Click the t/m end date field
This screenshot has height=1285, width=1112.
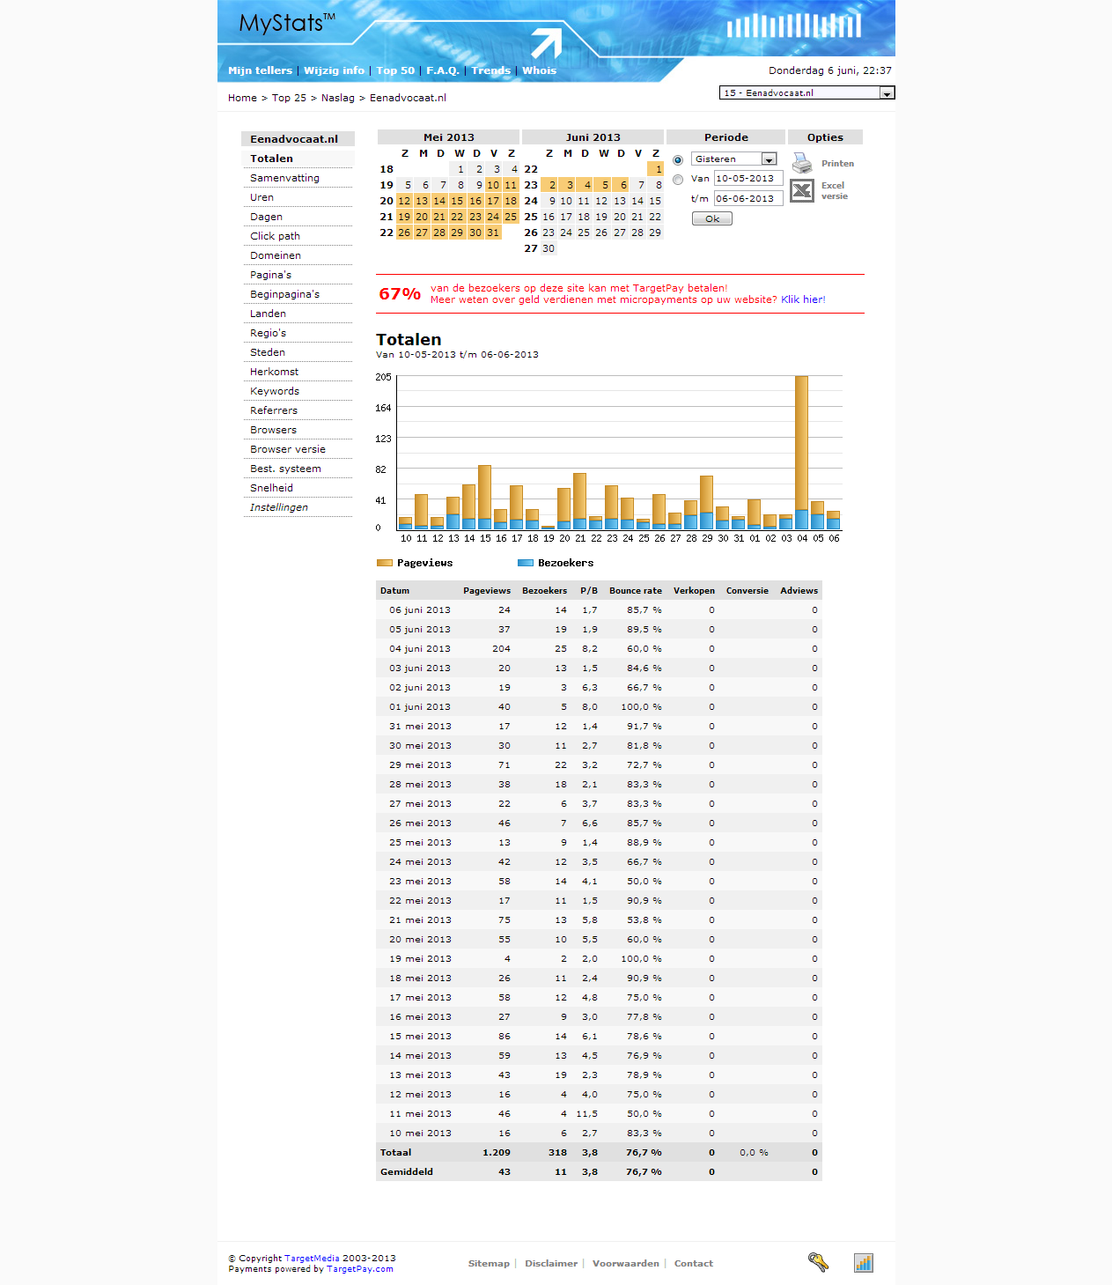[x=748, y=199]
